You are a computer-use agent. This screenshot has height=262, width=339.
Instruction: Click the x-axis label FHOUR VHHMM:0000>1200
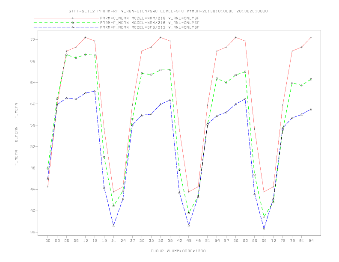point(178,251)
